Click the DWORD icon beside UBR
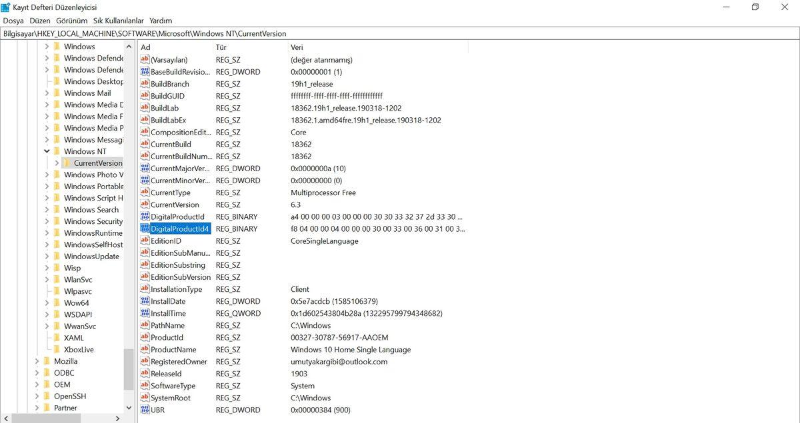Screen dimensions: 800x423 [x=145, y=410]
